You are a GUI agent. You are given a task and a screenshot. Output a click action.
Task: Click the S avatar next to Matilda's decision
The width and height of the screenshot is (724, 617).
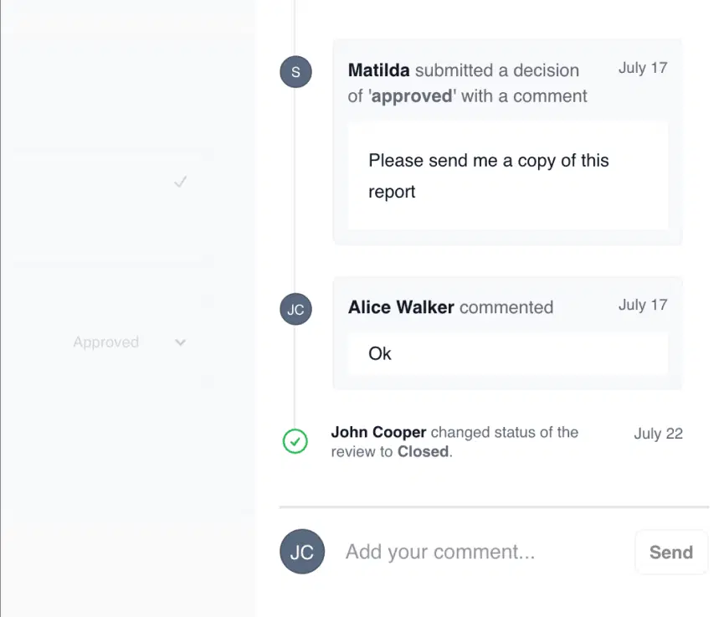[295, 72]
